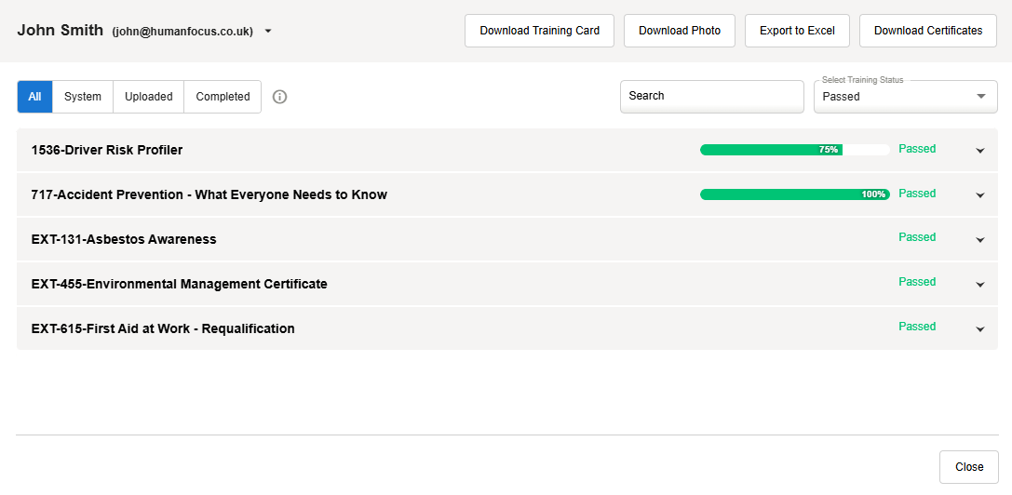The height and width of the screenshot is (495, 1012).
Task: Expand EXT-455-Environmental Management Certificate chevron
Action: [x=979, y=285]
